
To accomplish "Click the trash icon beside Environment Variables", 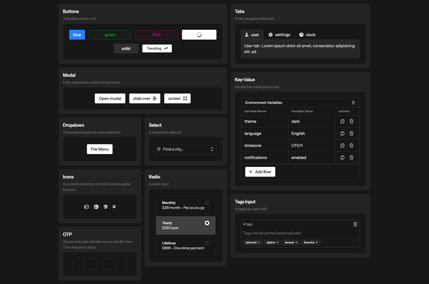I will (353, 102).
